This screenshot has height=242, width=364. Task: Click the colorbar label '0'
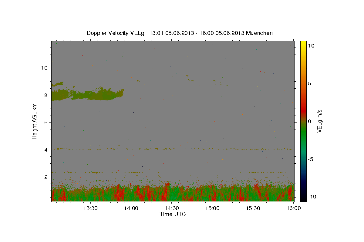310,121
